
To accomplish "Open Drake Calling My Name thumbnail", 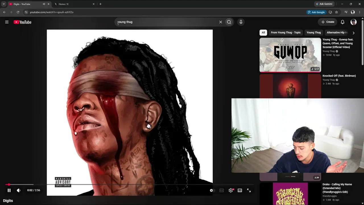I will tap(290, 194).
